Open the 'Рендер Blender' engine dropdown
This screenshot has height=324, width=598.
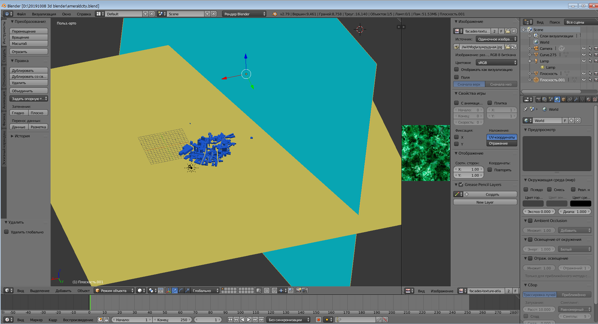click(244, 14)
